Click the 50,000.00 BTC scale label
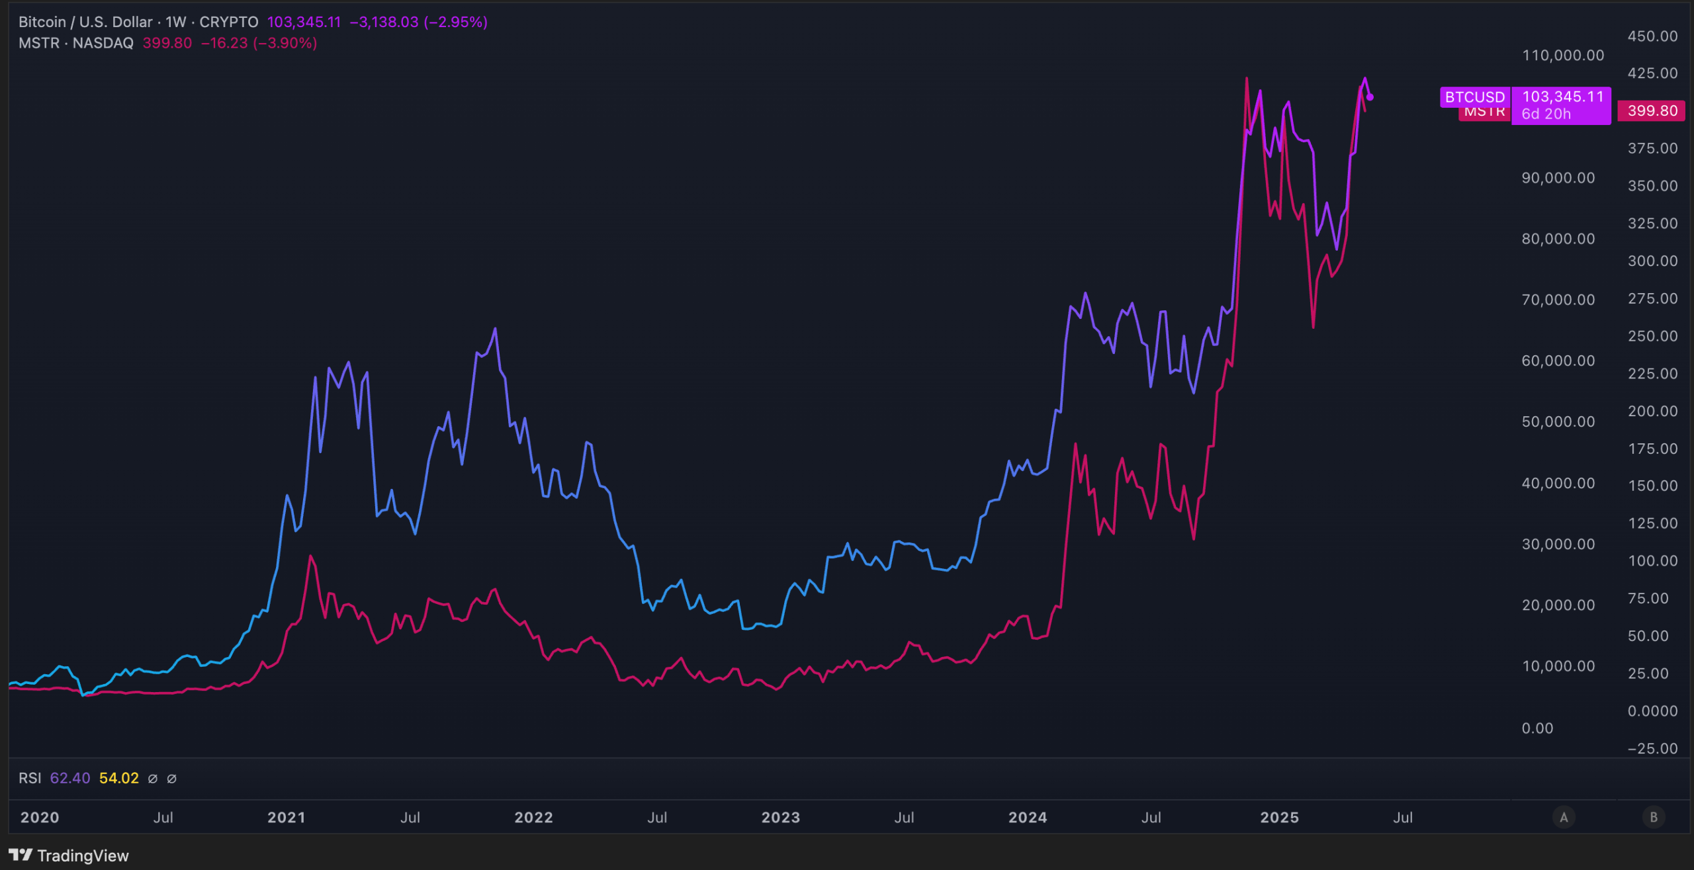 pos(1558,422)
